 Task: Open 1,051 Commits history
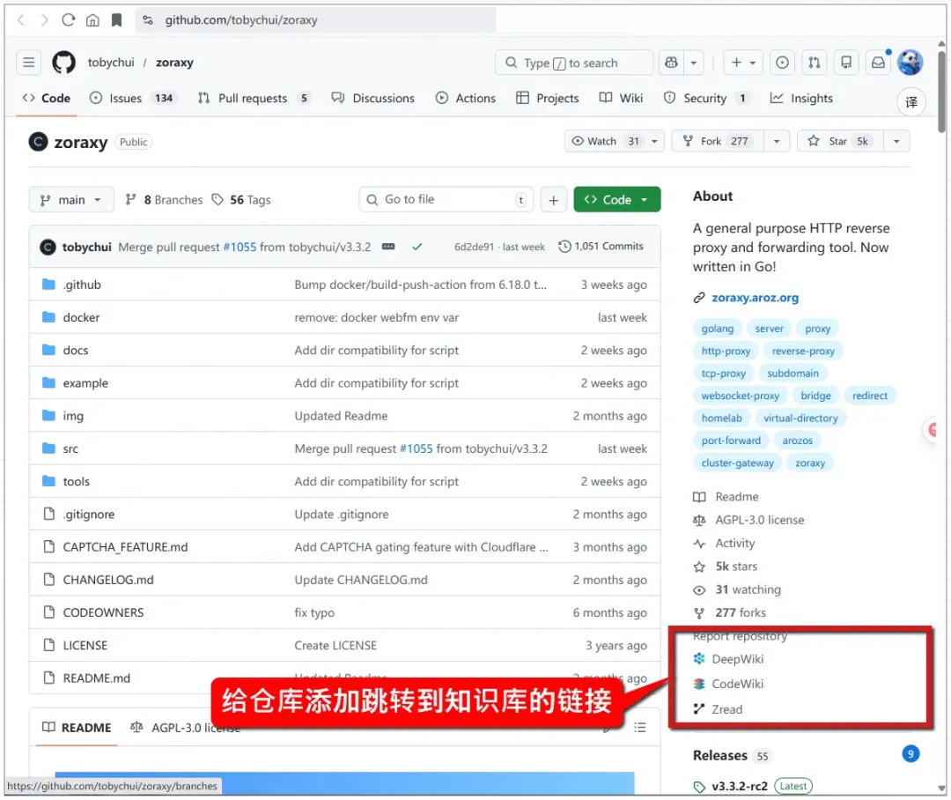pos(601,247)
